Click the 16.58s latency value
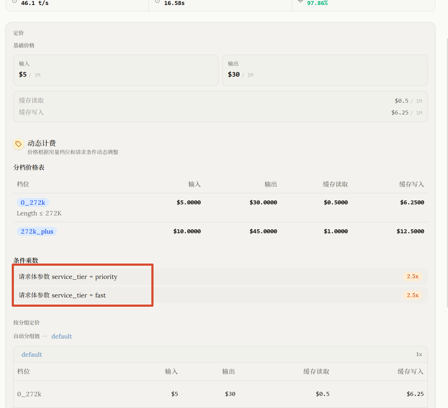 (174, 3)
